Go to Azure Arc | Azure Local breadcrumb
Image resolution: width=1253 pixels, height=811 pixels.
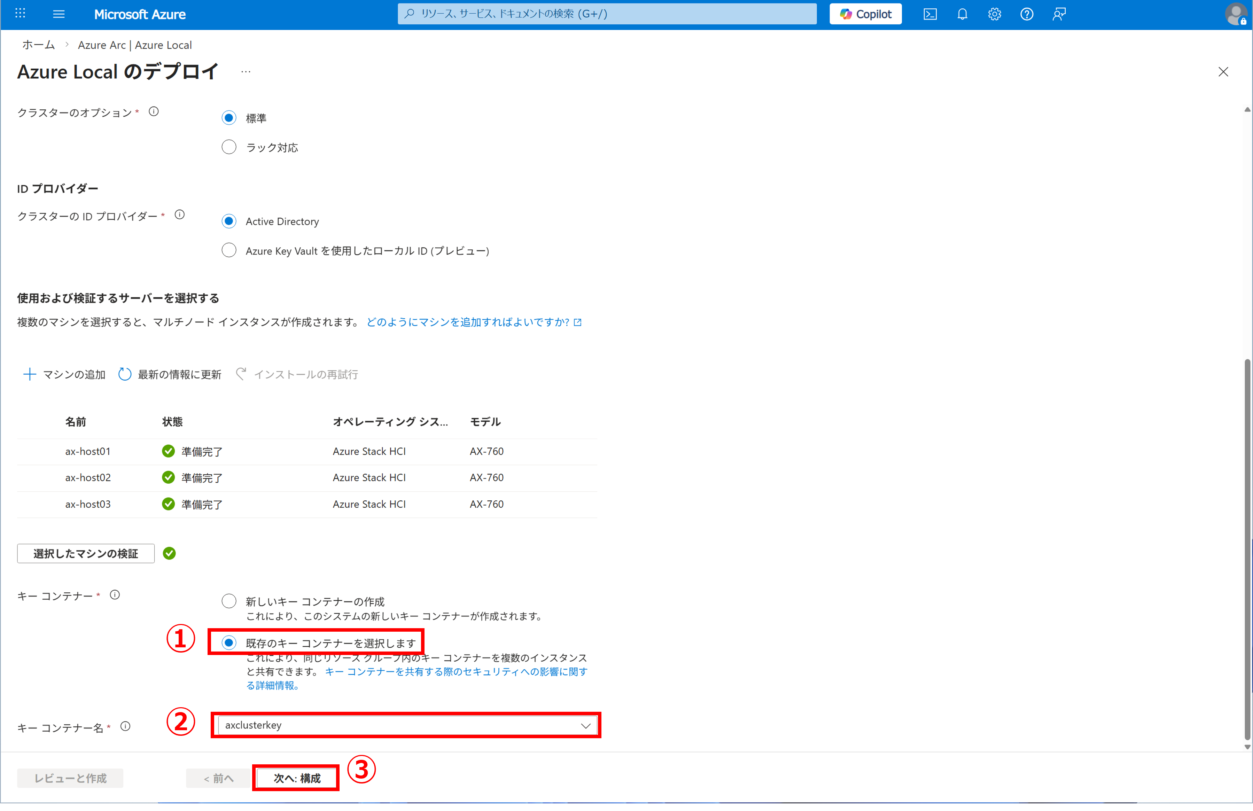tap(135, 45)
